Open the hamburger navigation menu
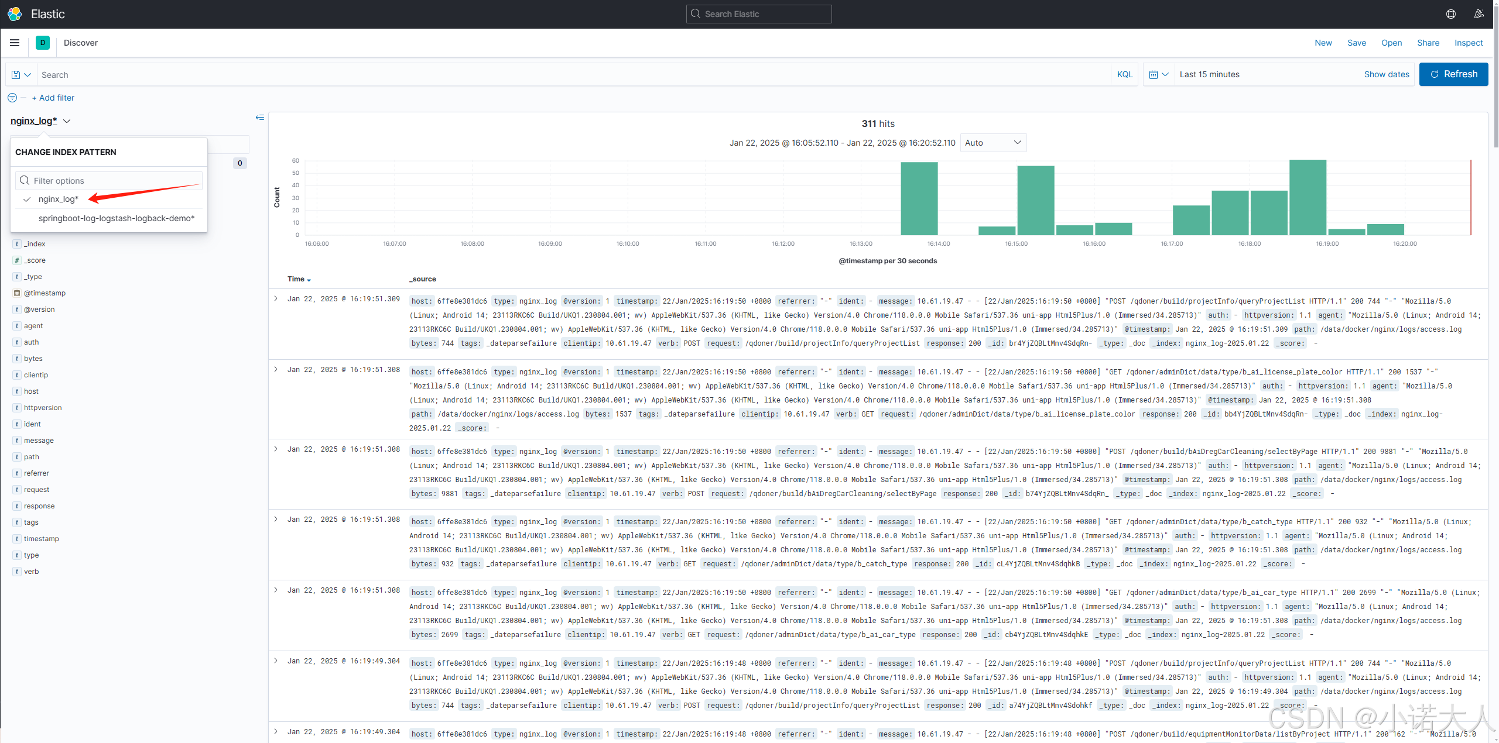This screenshot has width=1499, height=743. (15, 43)
